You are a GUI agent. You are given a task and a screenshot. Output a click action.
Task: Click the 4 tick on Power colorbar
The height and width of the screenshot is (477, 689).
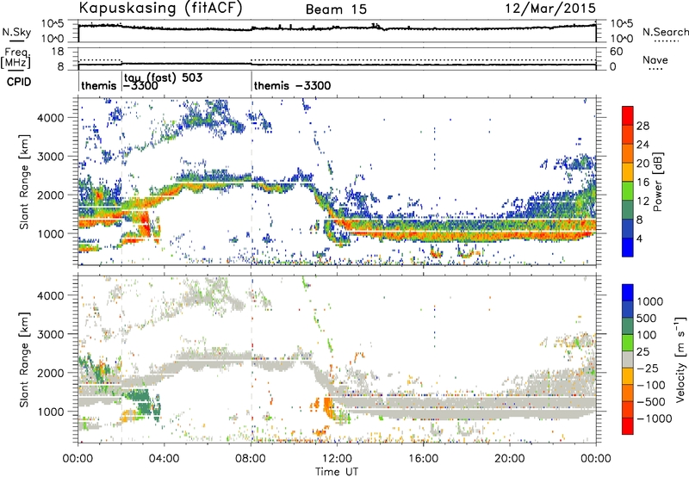639,238
